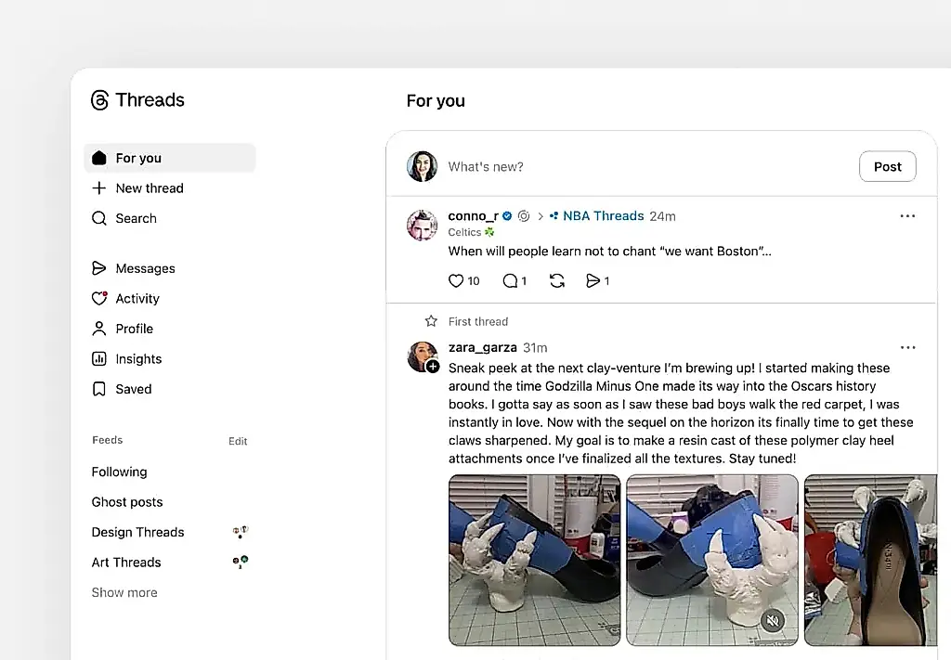Open Insights analytics
This screenshot has height=660, width=951.
coord(126,359)
